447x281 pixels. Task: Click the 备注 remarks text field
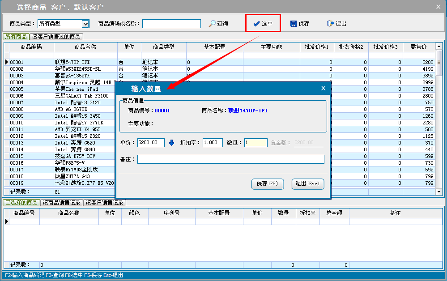click(230, 159)
